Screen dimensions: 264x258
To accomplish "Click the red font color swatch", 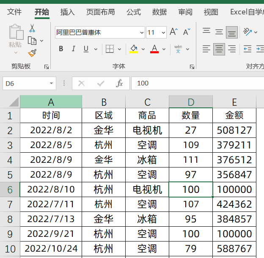I will [x=154, y=52].
